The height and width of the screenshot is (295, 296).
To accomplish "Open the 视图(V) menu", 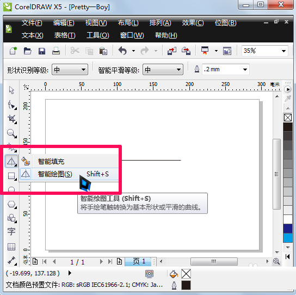I will (x=96, y=23).
